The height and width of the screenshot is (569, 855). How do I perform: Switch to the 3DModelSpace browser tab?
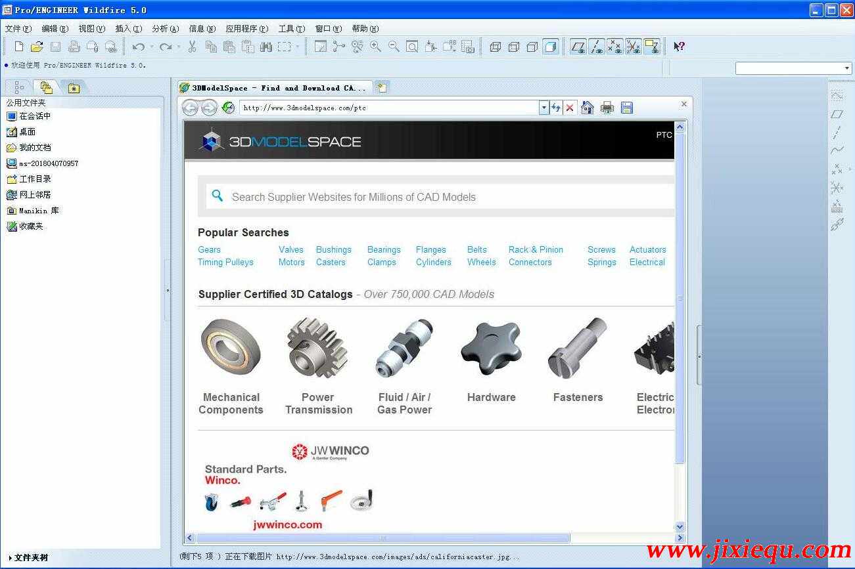pyautogui.click(x=274, y=87)
